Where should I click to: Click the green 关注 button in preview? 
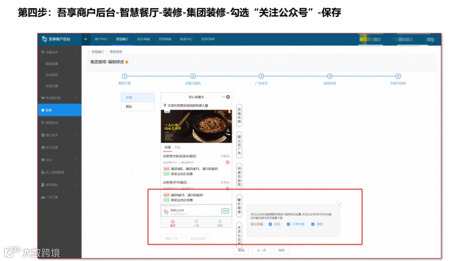pyautogui.click(x=225, y=211)
